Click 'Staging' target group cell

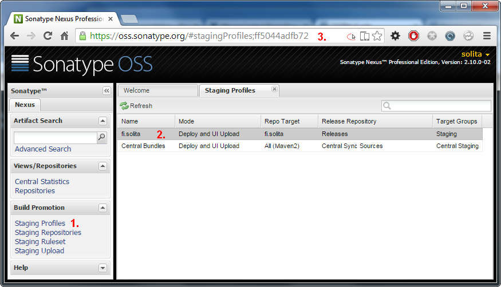447,134
